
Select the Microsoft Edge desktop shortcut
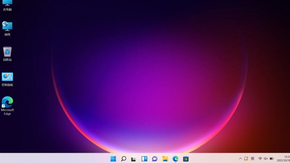[x=7, y=105]
